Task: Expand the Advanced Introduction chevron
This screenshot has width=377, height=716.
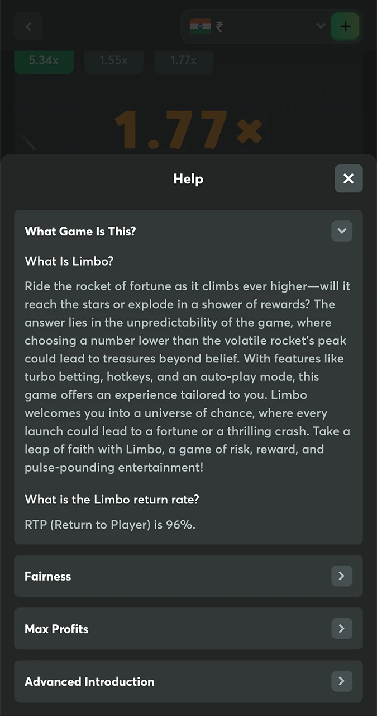Action: point(341,681)
